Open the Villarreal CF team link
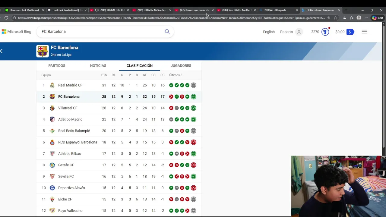 tap(68, 108)
